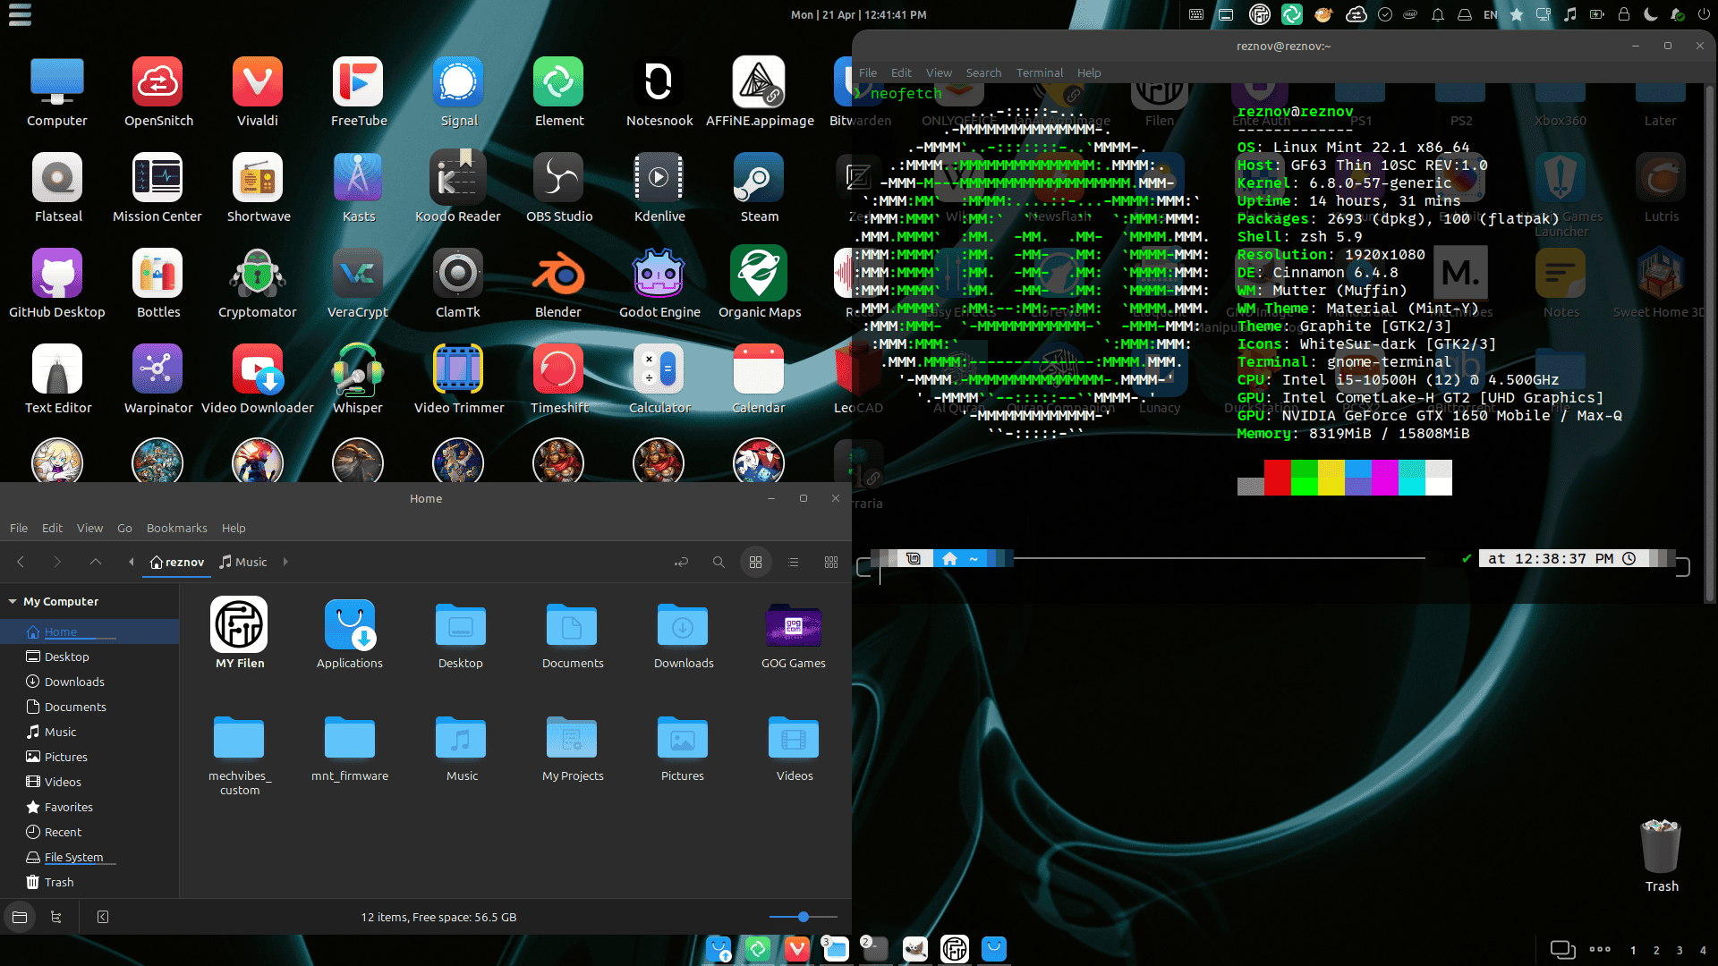Click the icon zoom slider handle

tap(804, 917)
